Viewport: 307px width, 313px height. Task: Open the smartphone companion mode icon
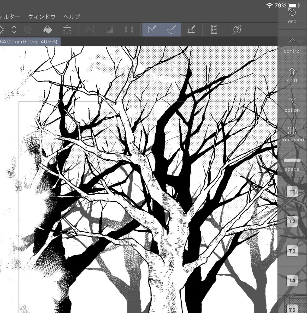tap(214, 29)
